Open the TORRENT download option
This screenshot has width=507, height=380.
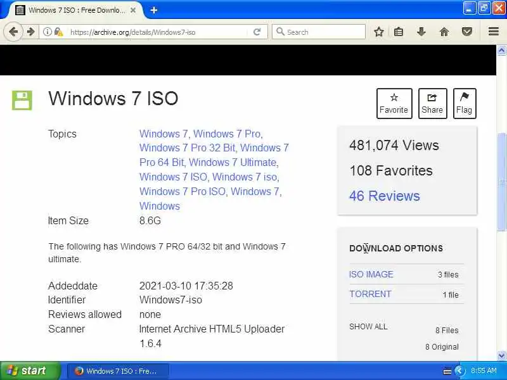point(370,294)
